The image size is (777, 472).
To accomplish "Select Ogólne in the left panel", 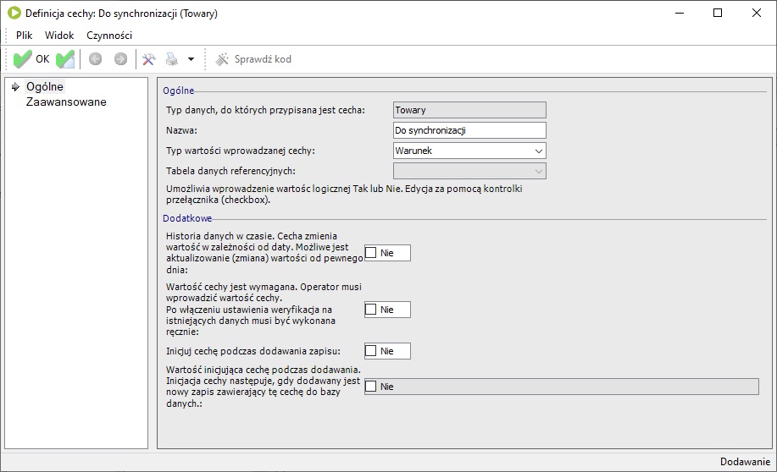I will (45, 86).
